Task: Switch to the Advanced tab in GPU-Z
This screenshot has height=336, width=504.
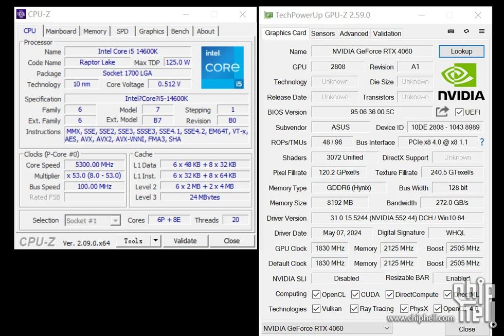Action: click(x=354, y=33)
